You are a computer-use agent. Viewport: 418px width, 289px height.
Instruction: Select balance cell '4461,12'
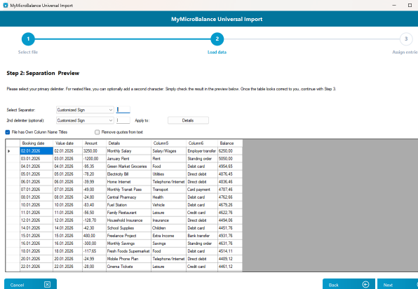(230, 267)
